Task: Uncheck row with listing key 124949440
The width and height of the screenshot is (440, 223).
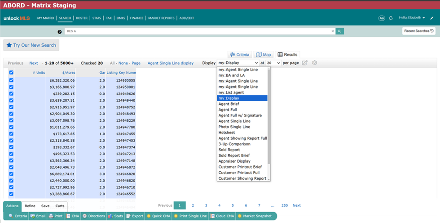Action: click(11, 100)
